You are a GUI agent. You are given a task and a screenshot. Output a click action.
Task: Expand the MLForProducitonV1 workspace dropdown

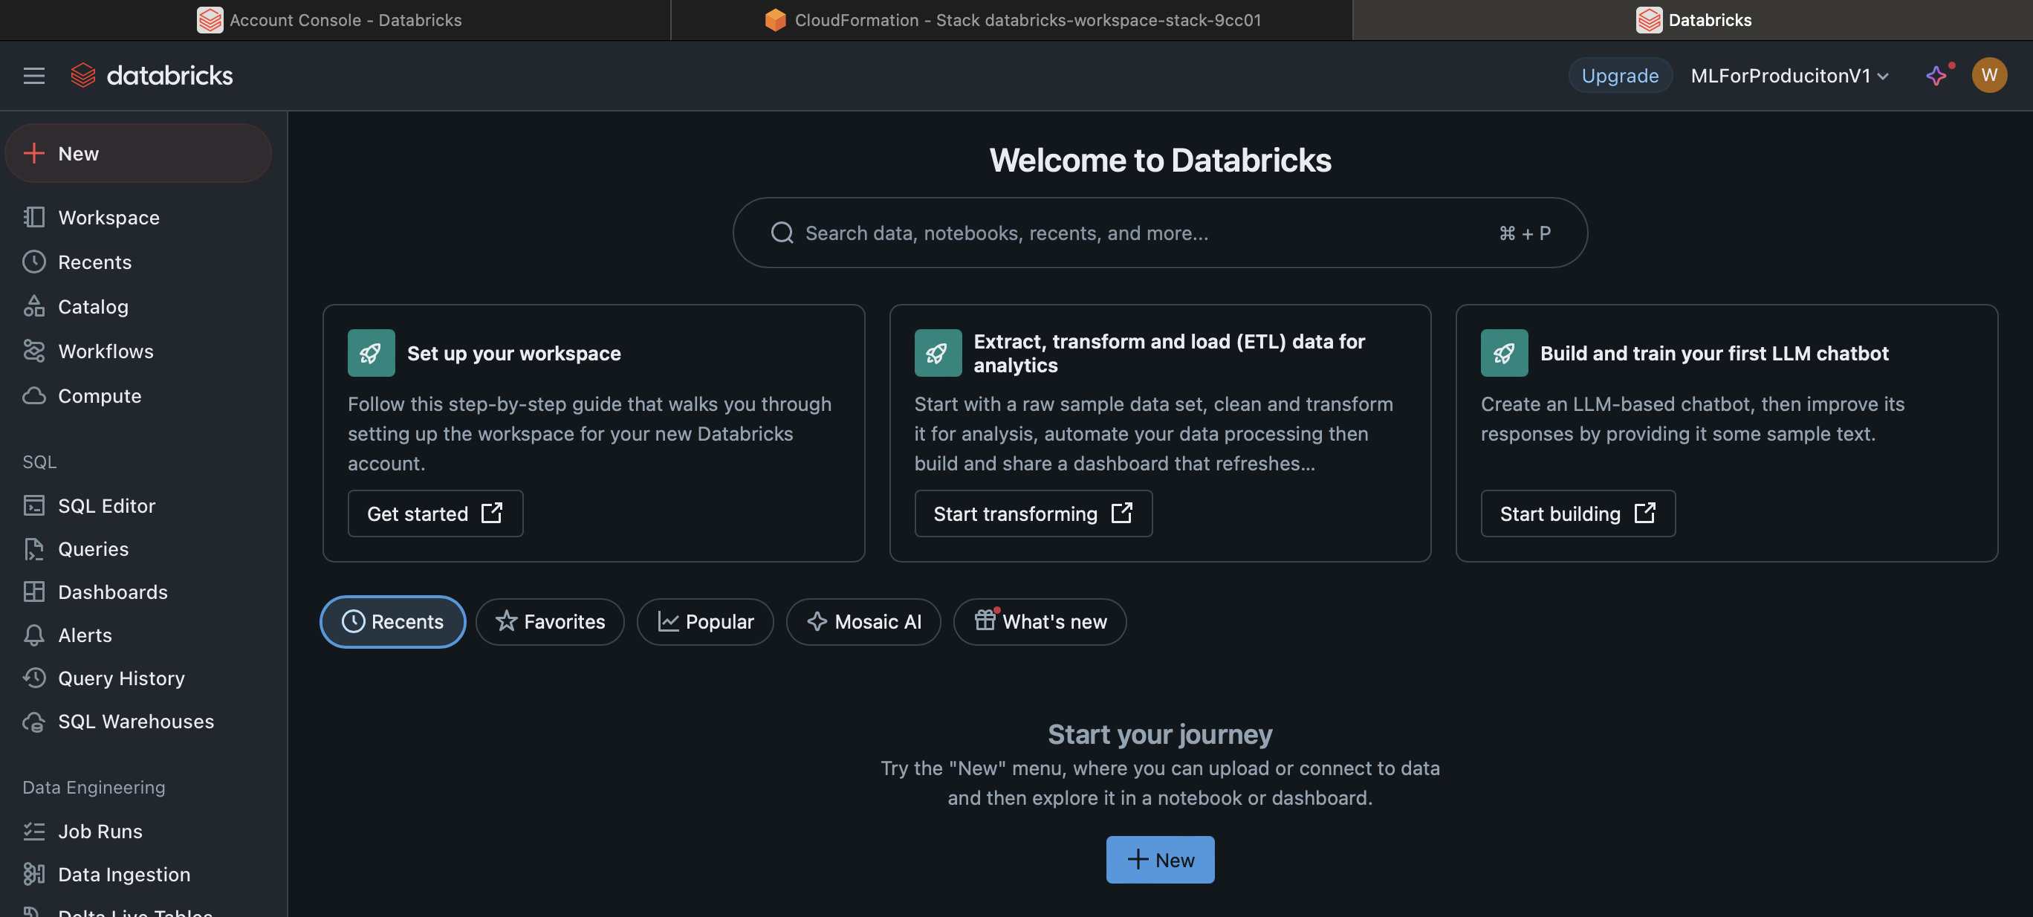tap(1789, 76)
